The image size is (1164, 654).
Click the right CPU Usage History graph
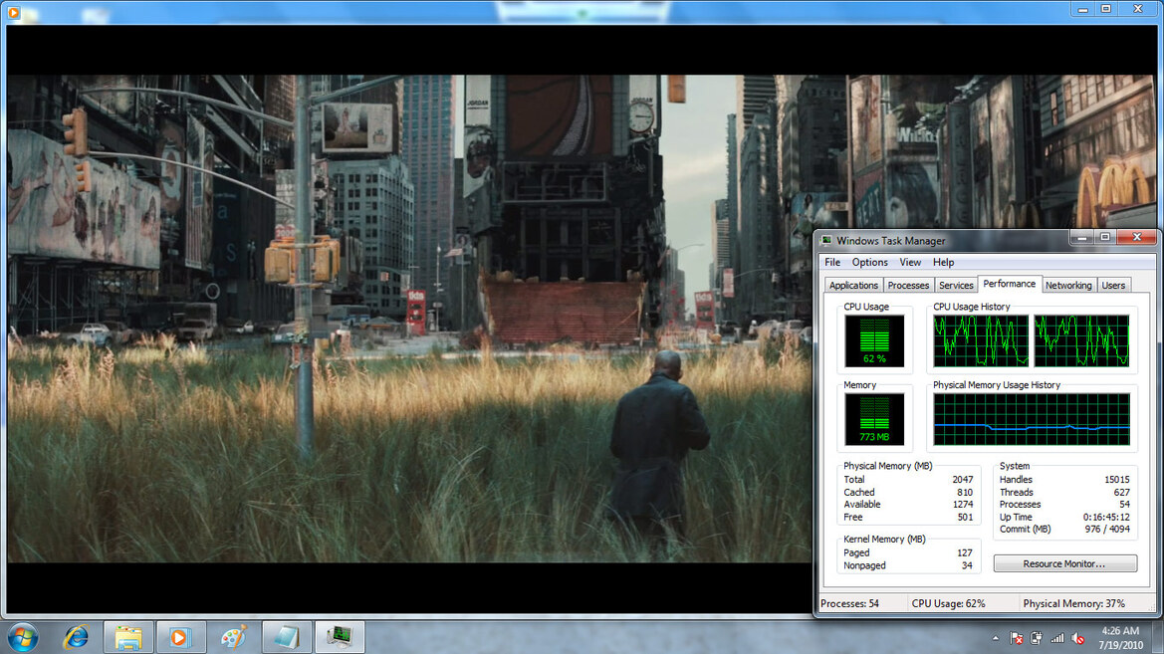[x=1081, y=340]
